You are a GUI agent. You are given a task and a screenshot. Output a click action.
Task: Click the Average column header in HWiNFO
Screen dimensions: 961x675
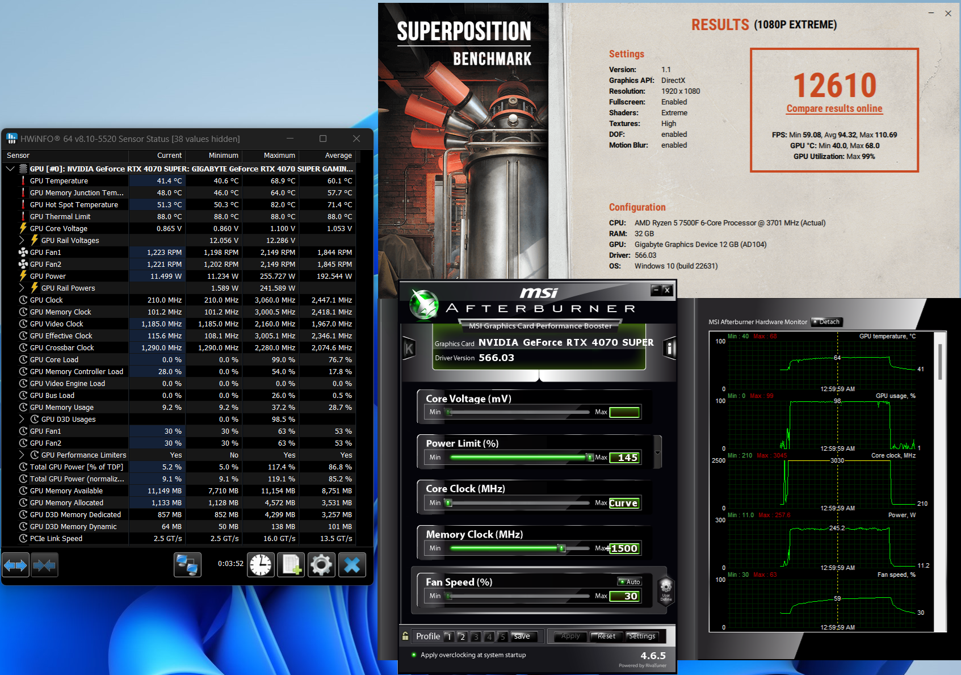point(328,156)
